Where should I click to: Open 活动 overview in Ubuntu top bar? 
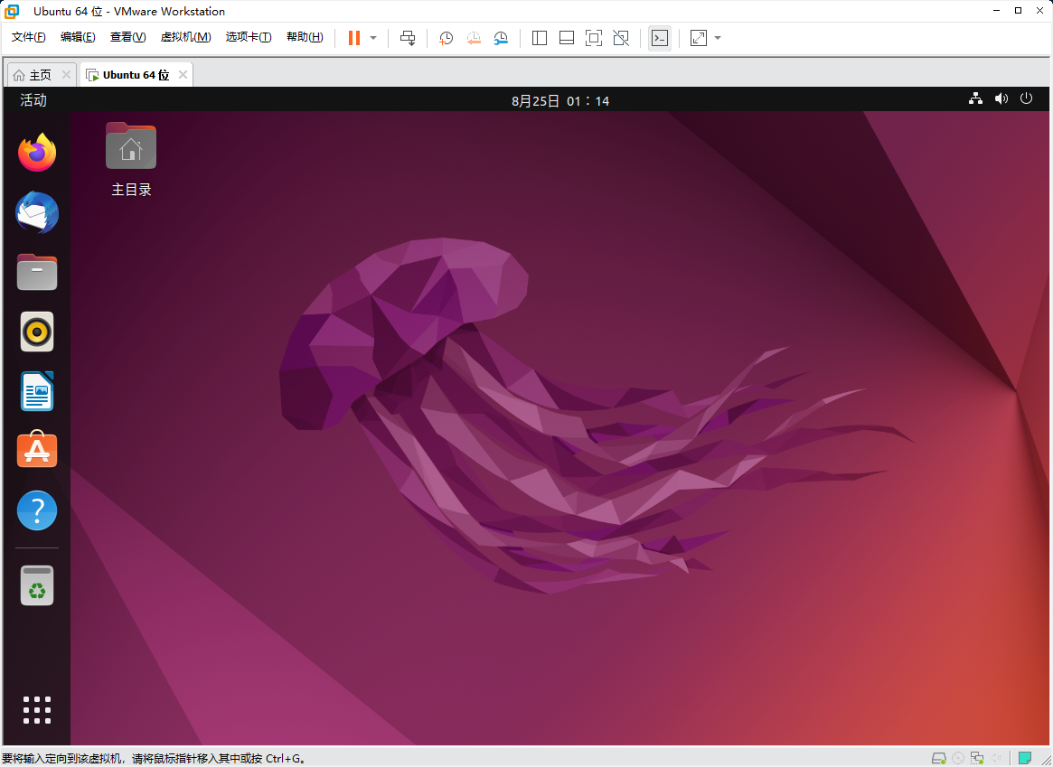(33, 100)
